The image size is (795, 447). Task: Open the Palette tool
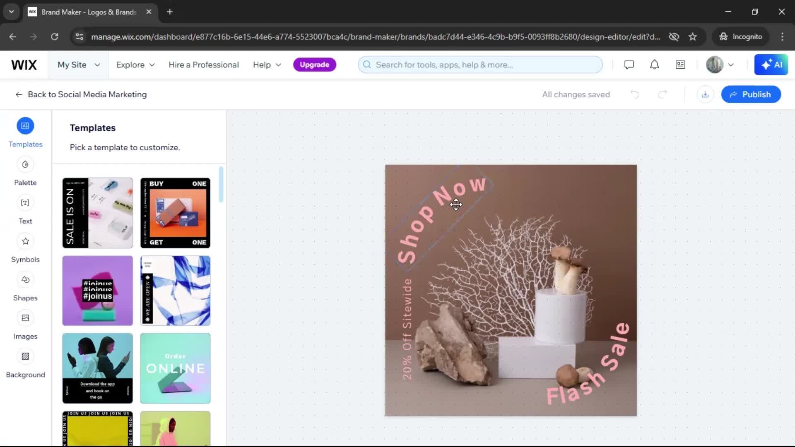click(x=25, y=164)
